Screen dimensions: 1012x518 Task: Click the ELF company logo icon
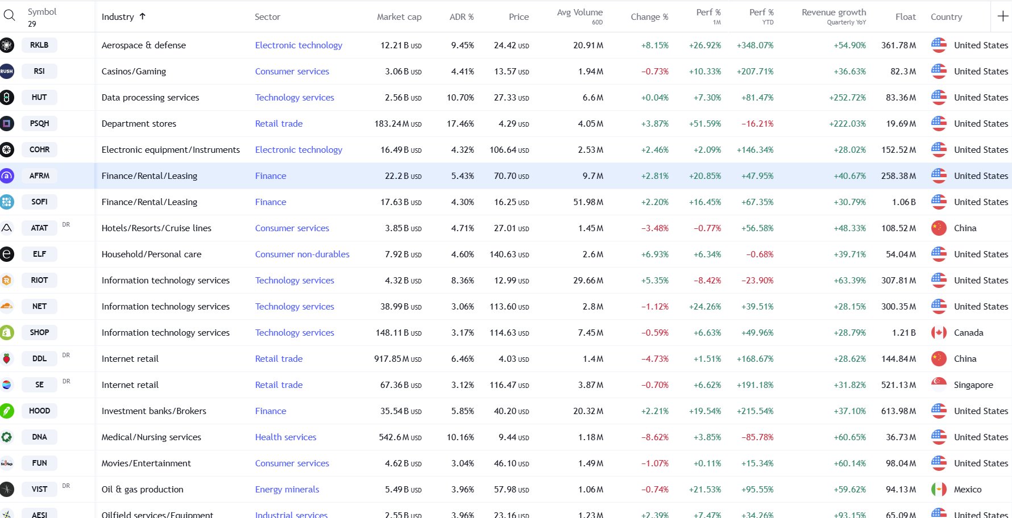tap(7, 254)
